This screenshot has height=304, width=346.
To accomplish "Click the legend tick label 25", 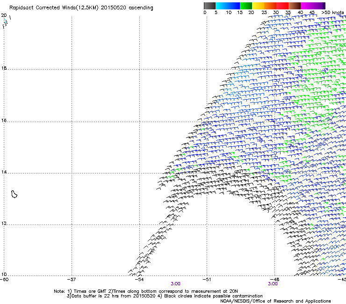I will (x=264, y=13).
